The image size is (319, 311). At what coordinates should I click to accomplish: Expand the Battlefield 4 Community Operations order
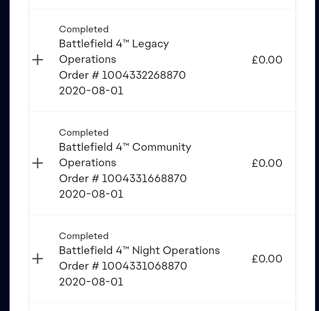(38, 163)
